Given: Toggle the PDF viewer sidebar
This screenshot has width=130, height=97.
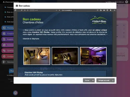Looking at the screenshot, I should 16,10.
